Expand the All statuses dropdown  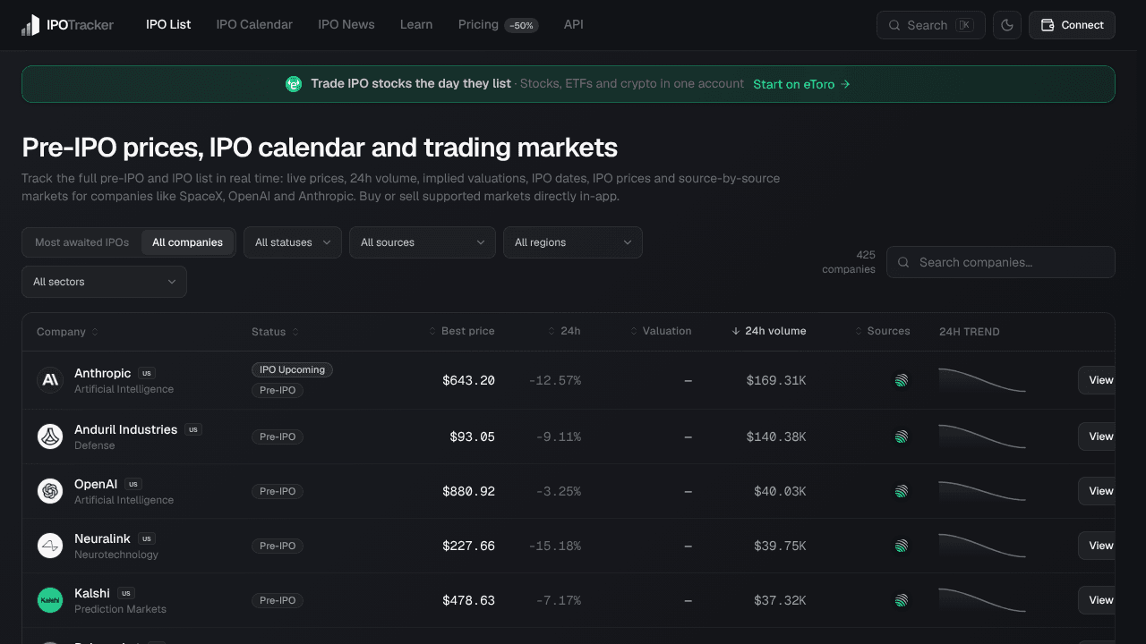click(293, 242)
